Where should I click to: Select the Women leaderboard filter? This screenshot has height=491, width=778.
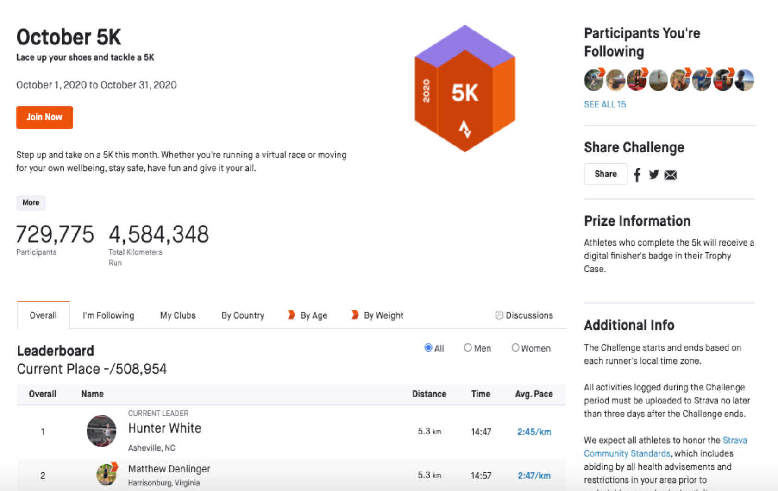click(515, 348)
